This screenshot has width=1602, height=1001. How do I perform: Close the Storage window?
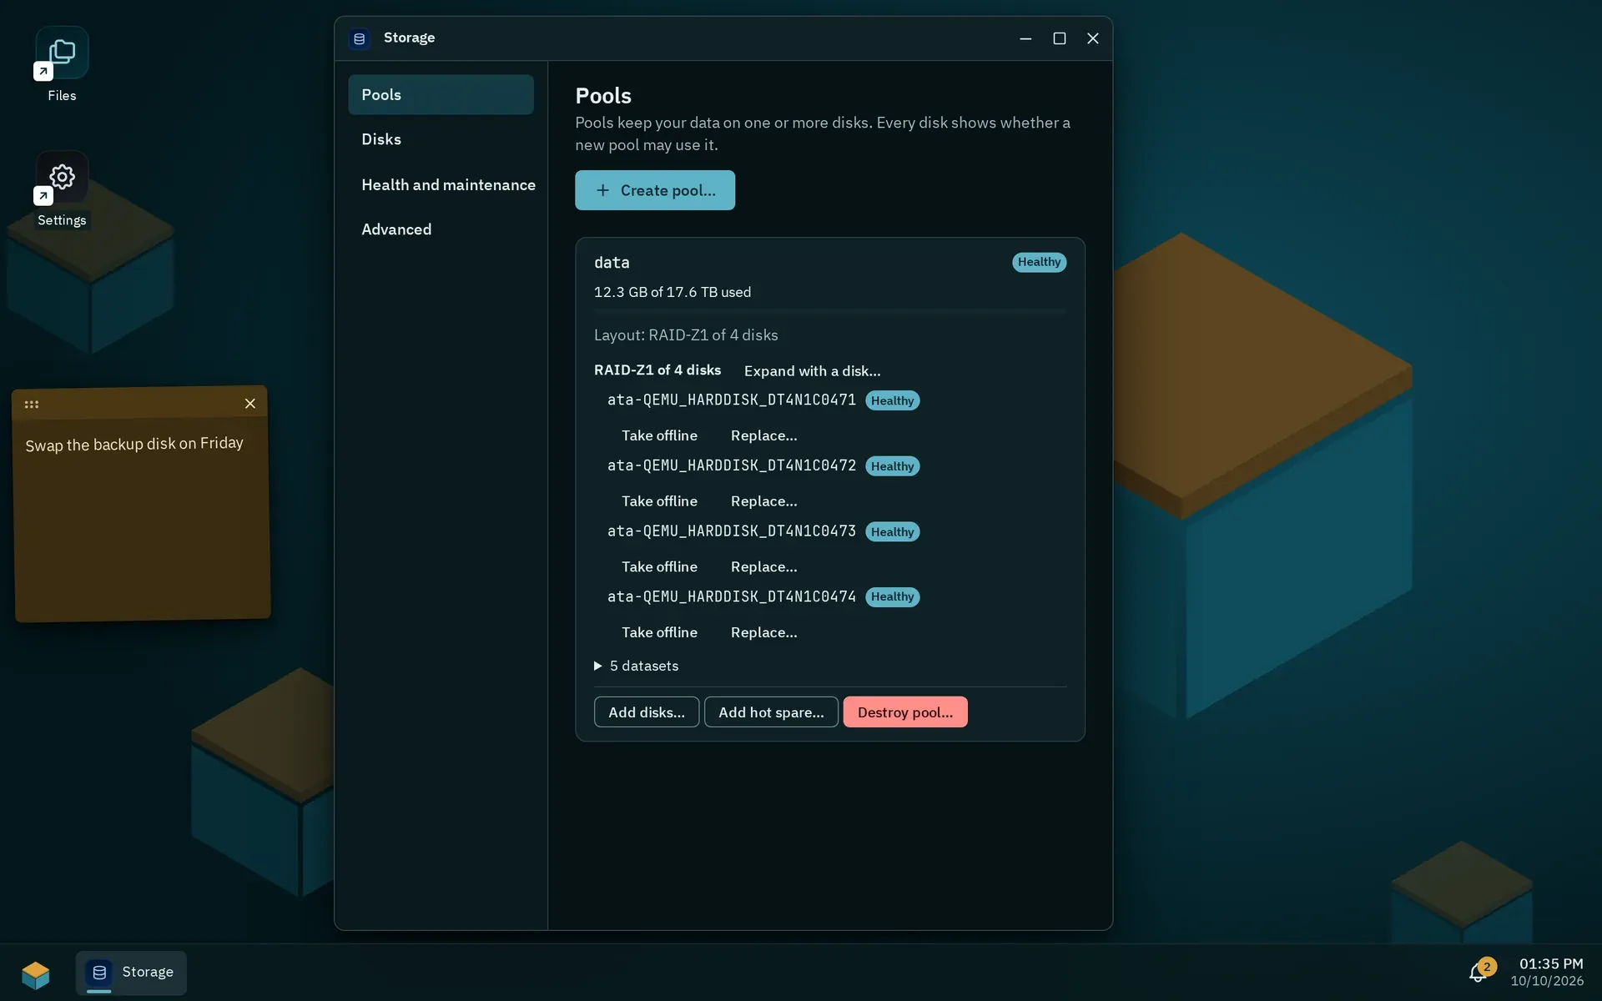pos(1093,38)
